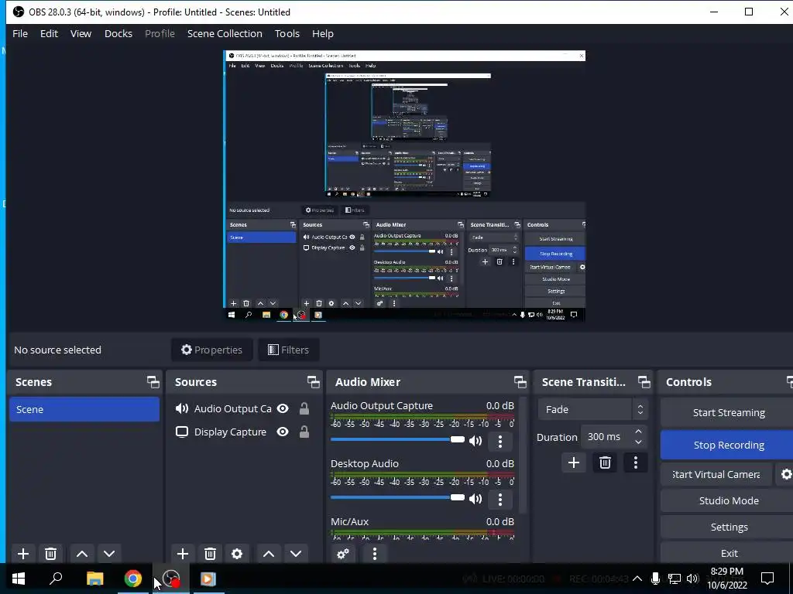Enable Studio Mode
The height and width of the screenshot is (594, 793).
(x=728, y=500)
